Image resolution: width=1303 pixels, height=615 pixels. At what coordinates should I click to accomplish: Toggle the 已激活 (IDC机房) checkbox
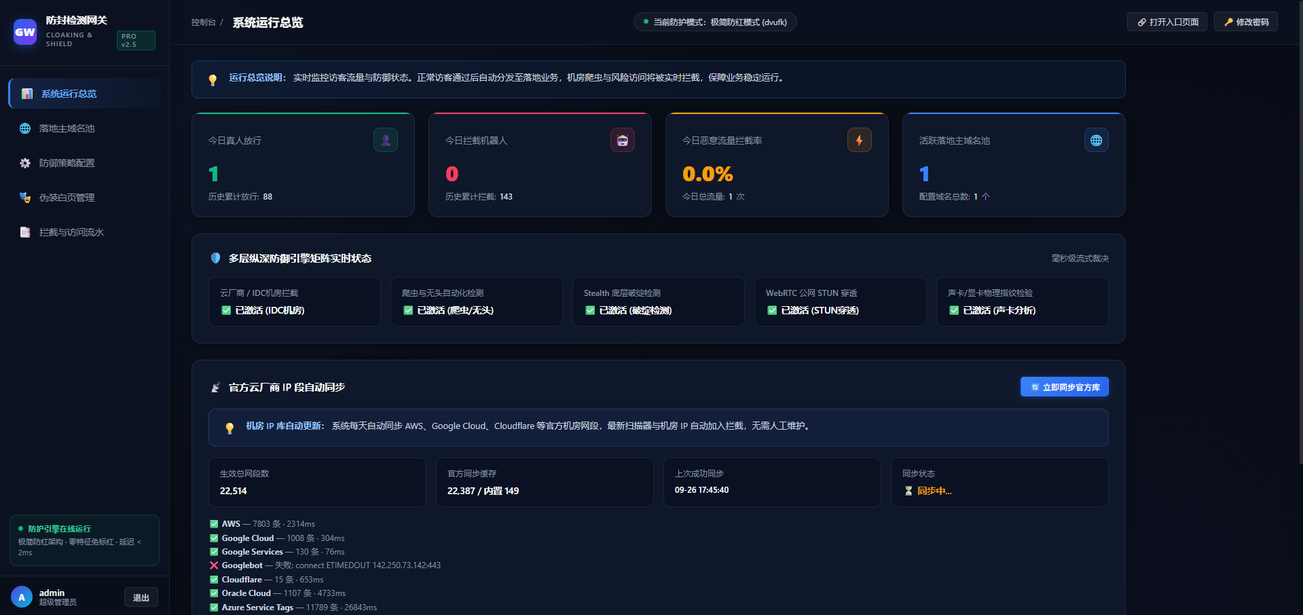[226, 310]
